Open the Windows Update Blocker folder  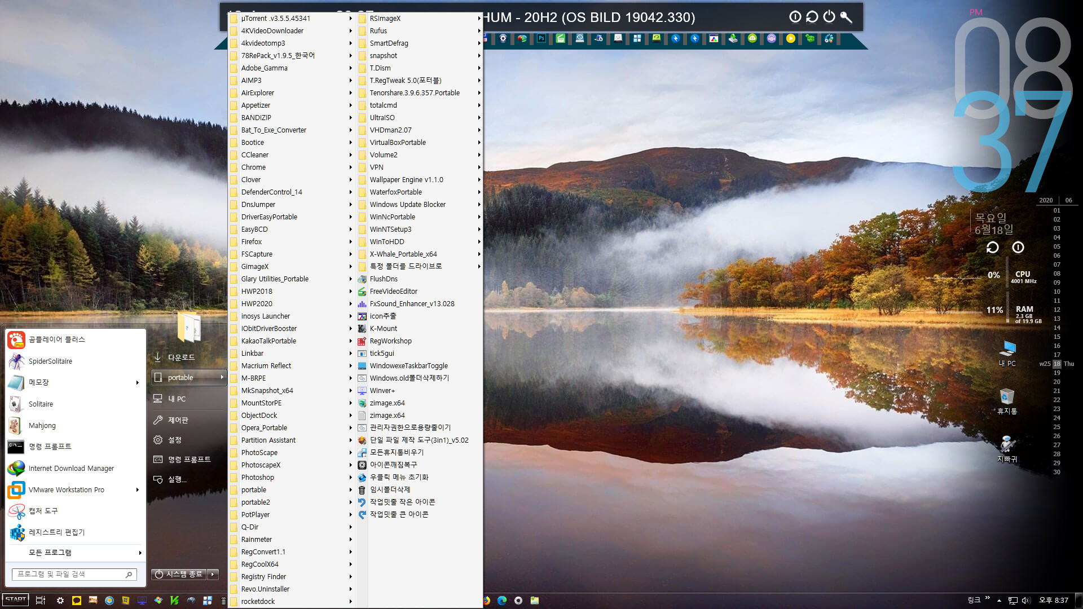420,205
